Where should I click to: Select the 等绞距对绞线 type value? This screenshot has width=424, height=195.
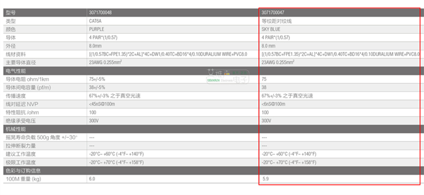pyautogui.click(x=276, y=21)
